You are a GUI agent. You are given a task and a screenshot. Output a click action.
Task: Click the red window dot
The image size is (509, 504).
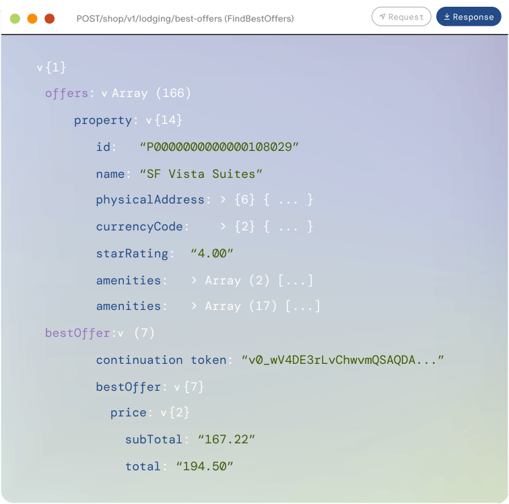coord(49,18)
